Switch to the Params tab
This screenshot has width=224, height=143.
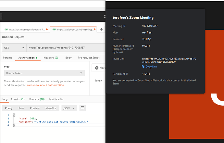[x=7, y=58]
